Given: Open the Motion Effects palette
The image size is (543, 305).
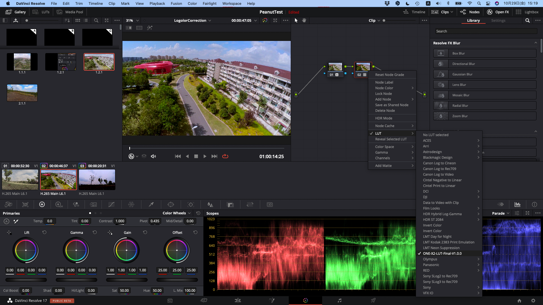Looking at the screenshot, I should click(x=93, y=204).
